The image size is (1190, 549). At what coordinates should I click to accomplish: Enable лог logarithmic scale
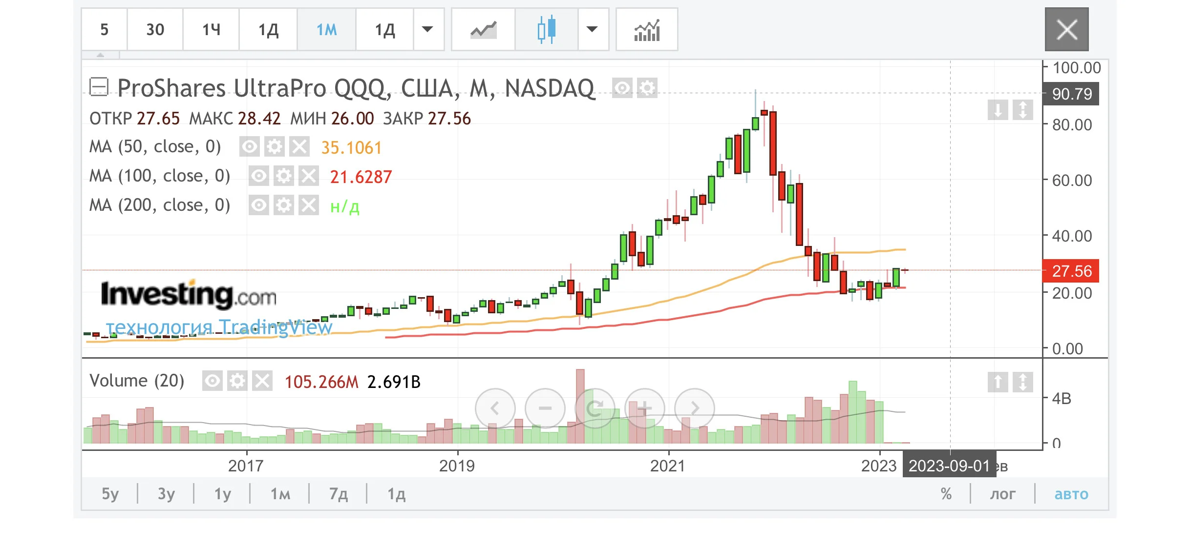(1002, 494)
